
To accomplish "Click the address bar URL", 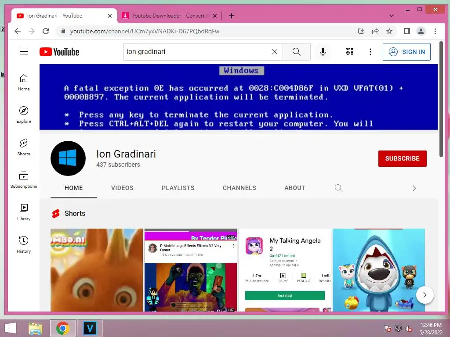I will coord(145,31).
